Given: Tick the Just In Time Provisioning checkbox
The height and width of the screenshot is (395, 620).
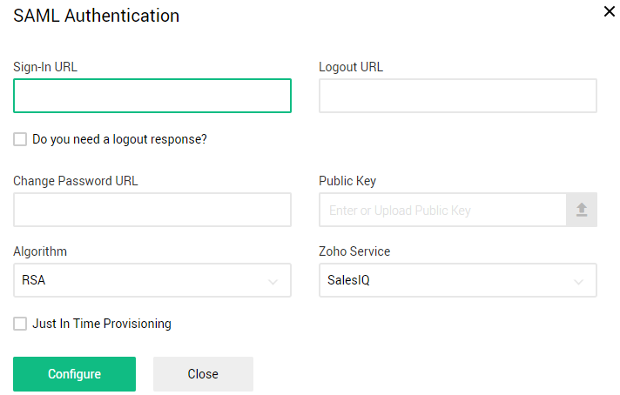Looking at the screenshot, I should [20, 324].
